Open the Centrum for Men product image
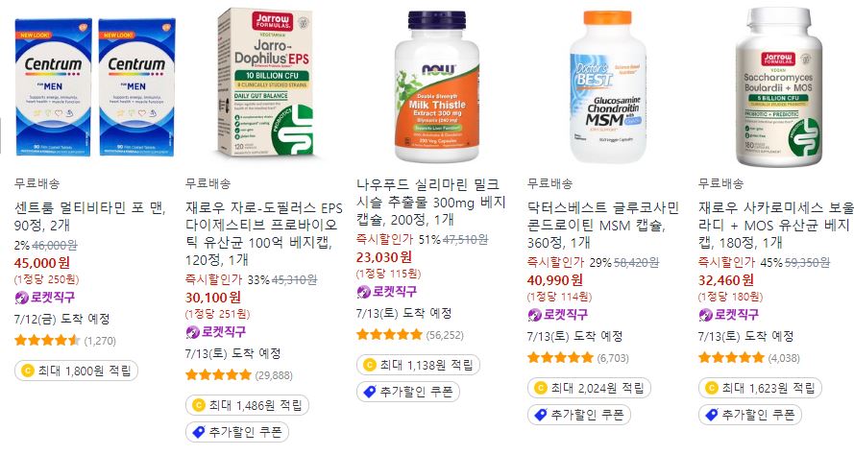 click(x=95, y=87)
